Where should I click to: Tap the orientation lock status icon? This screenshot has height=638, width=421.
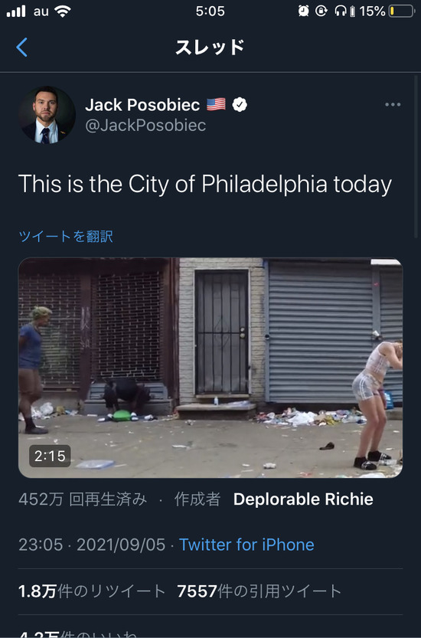[x=321, y=11]
